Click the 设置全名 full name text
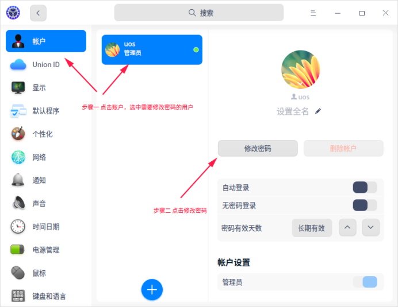 point(292,111)
